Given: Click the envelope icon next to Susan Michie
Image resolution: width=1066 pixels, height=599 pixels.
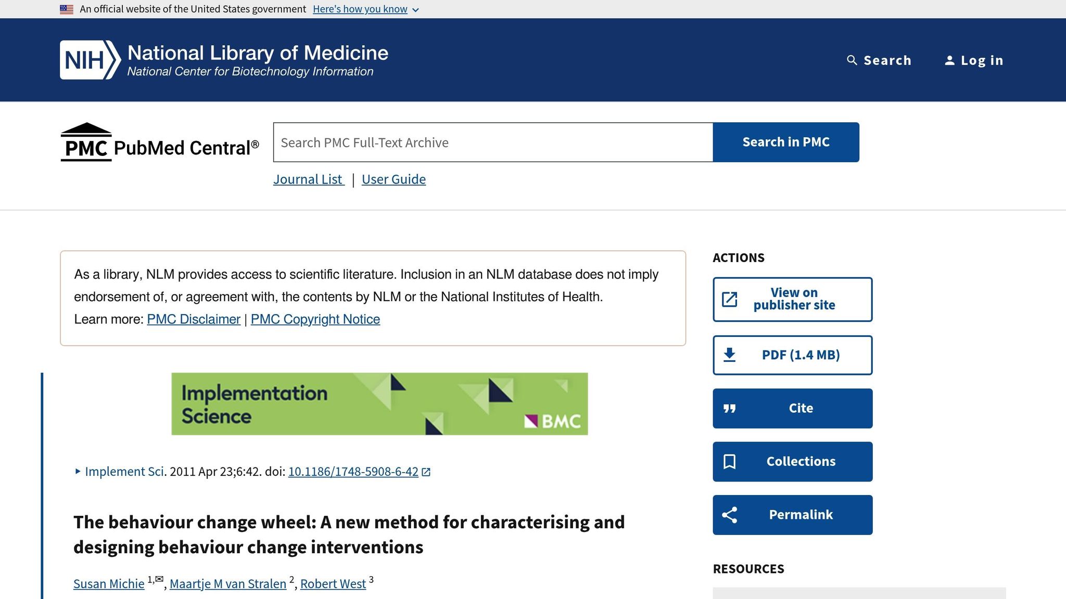Looking at the screenshot, I should tap(159, 579).
